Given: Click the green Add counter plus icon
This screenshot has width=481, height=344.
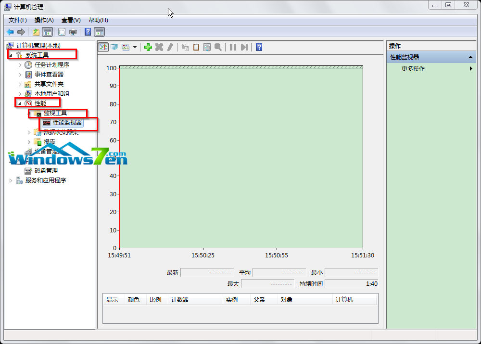Looking at the screenshot, I should [x=148, y=47].
